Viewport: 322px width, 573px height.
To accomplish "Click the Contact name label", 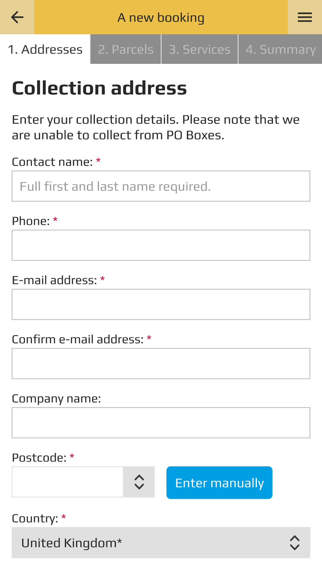I will (x=52, y=162).
